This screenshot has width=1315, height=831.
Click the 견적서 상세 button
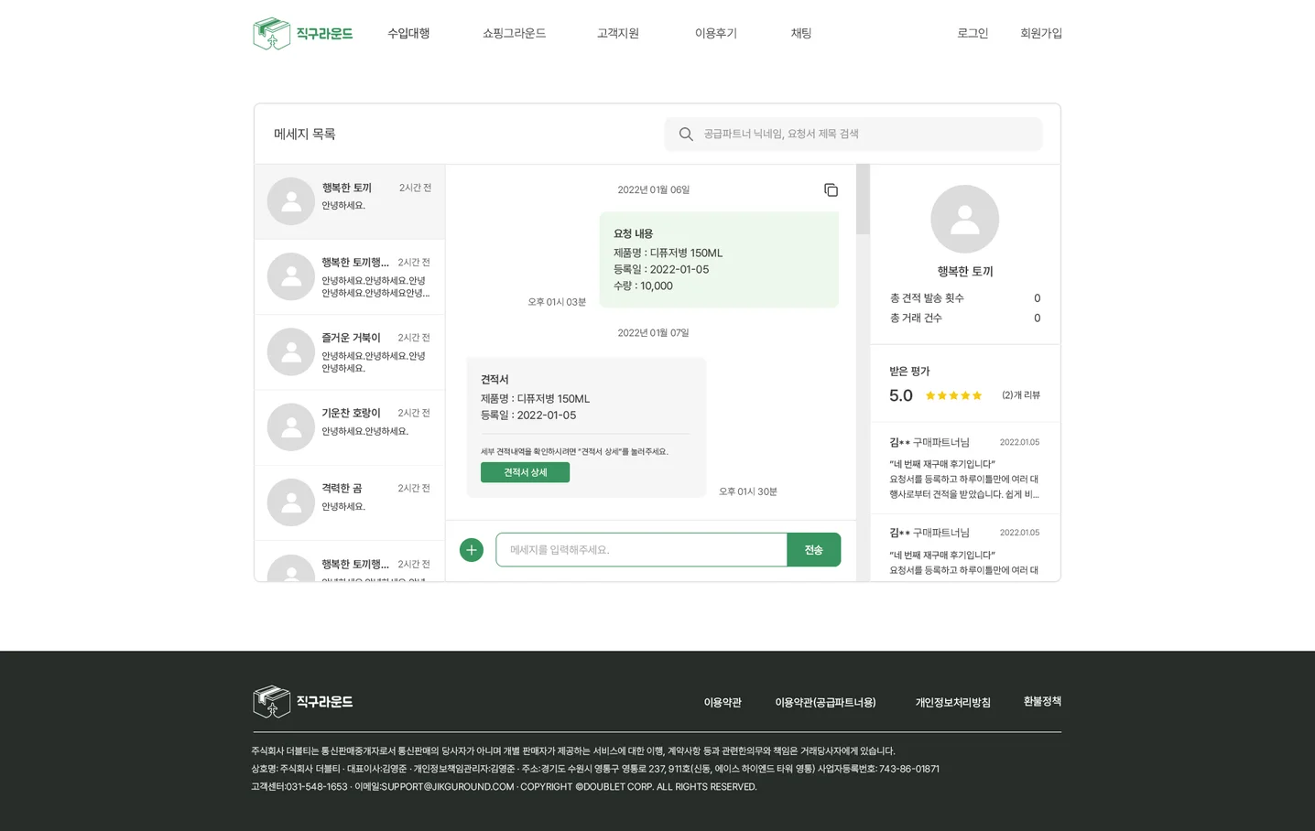(525, 472)
